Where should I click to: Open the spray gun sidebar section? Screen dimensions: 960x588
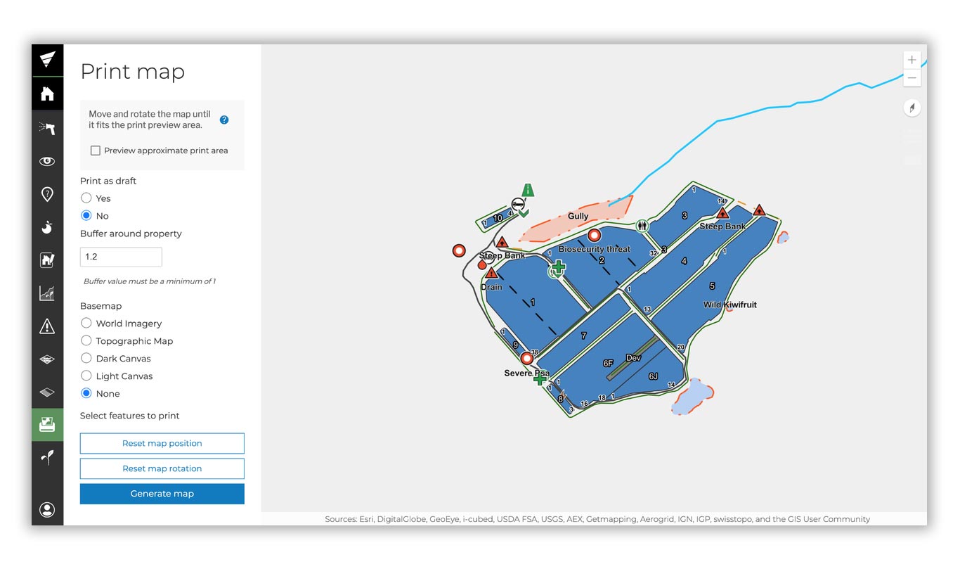(x=47, y=128)
